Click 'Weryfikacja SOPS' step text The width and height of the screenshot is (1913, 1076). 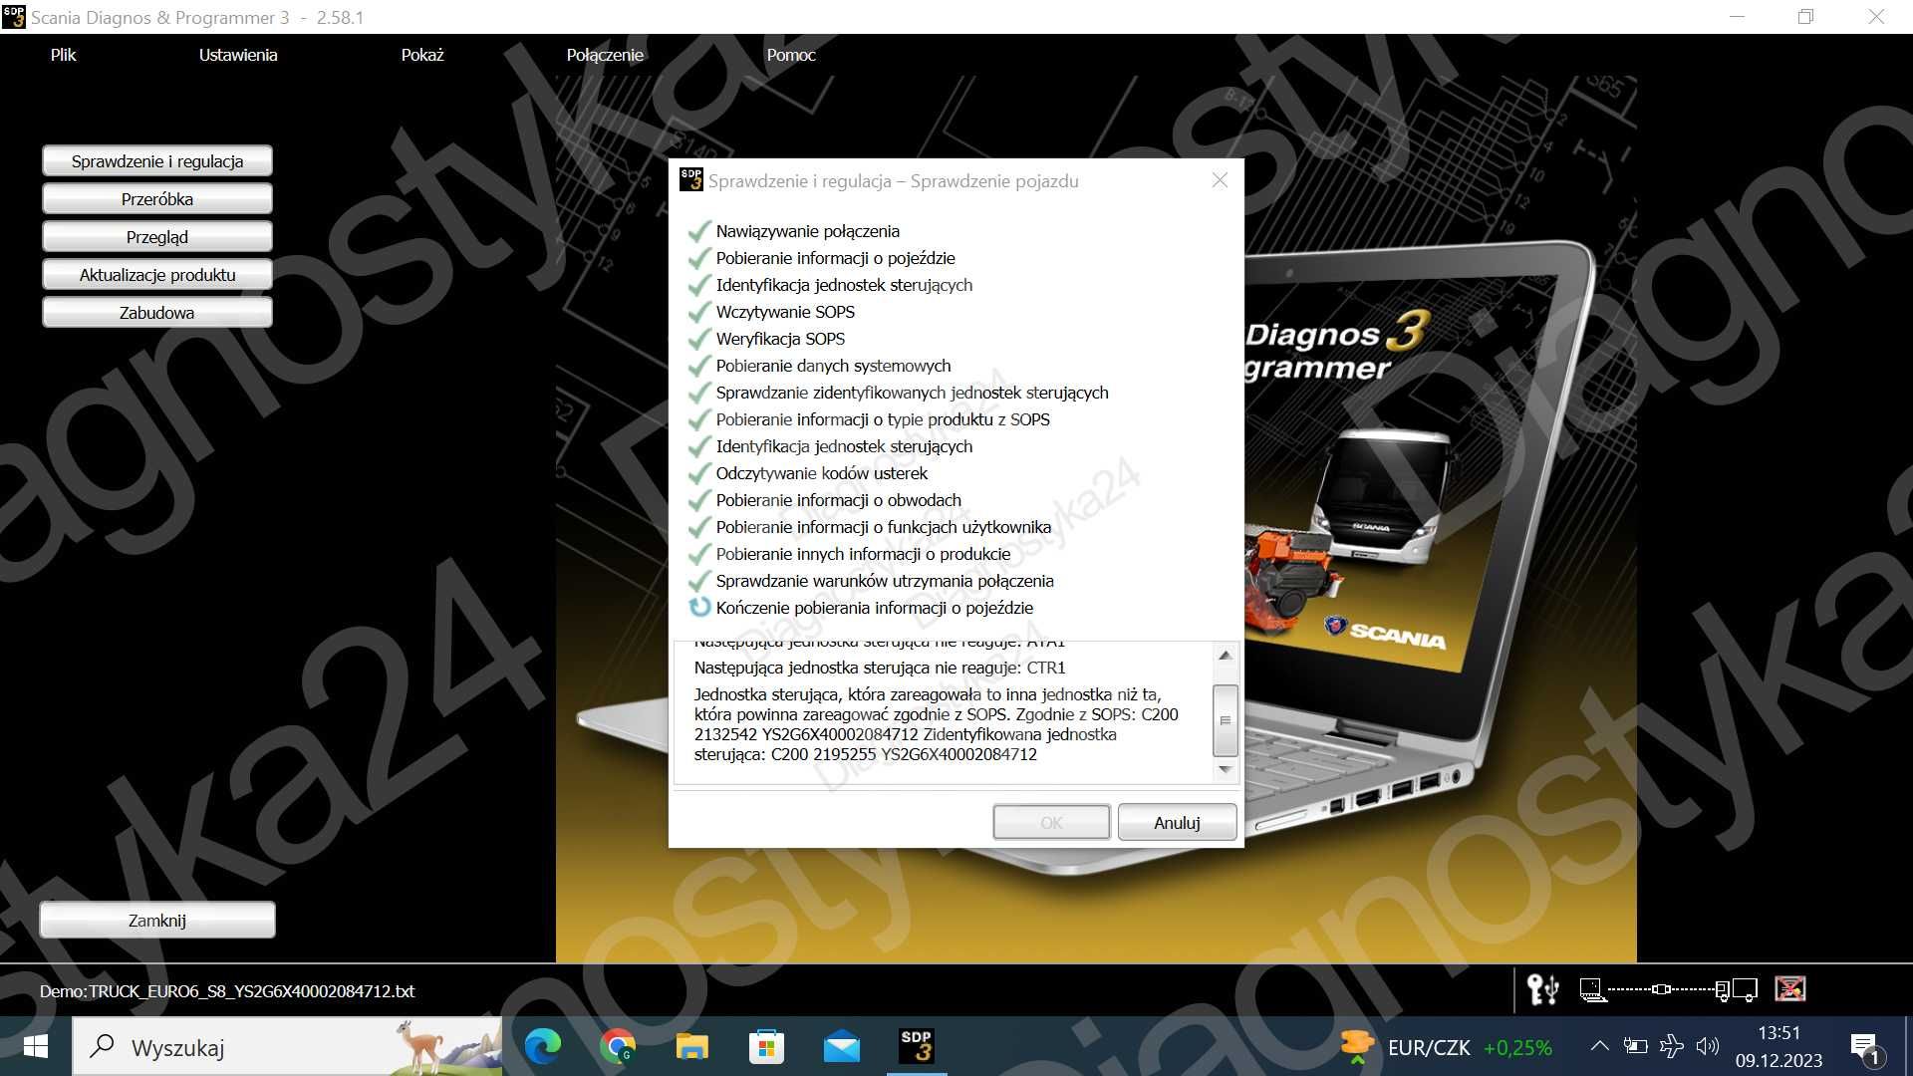click(780, 339)
